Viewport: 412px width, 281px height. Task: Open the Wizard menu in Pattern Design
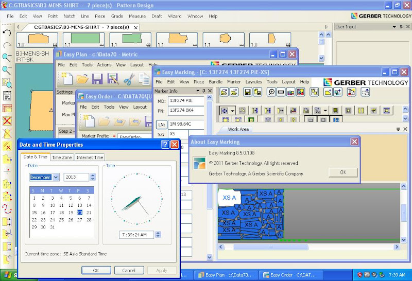pos(175,16)
